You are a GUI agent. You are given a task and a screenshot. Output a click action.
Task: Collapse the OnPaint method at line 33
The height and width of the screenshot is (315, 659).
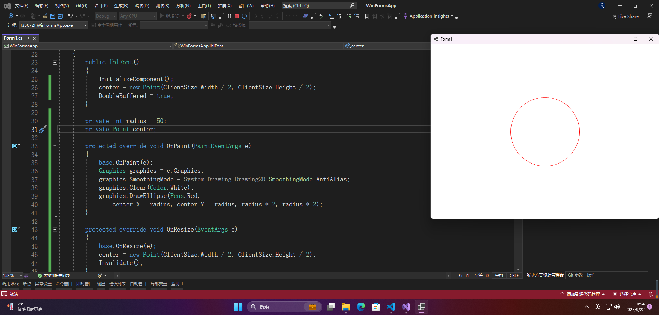pyautogui.click(x=55, y=146)
